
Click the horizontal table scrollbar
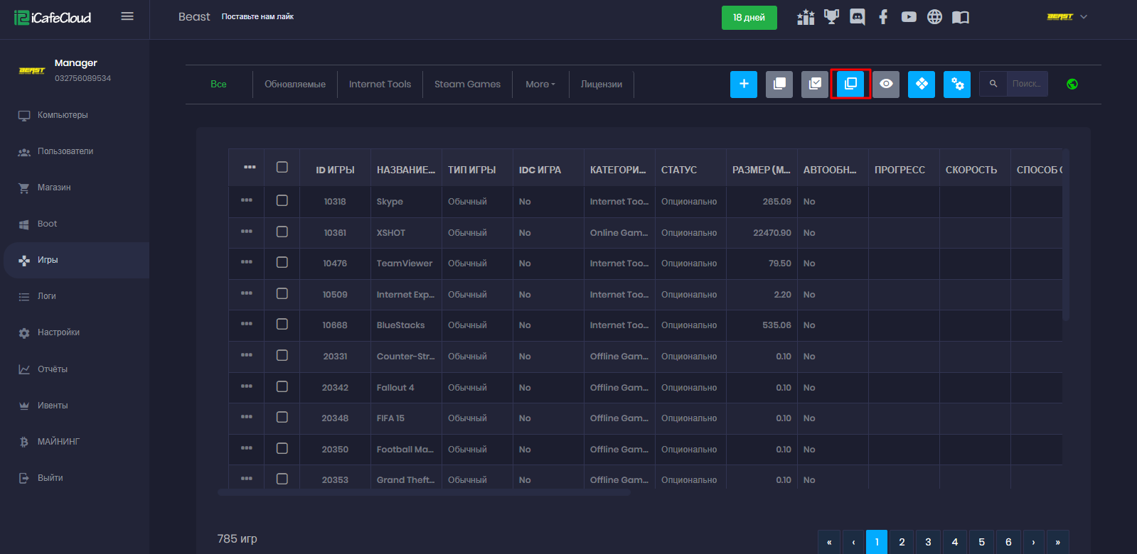pos(424,492)
